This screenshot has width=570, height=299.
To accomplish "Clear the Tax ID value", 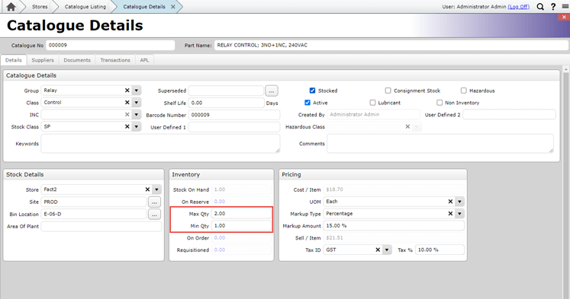I will tap(378, 250).
